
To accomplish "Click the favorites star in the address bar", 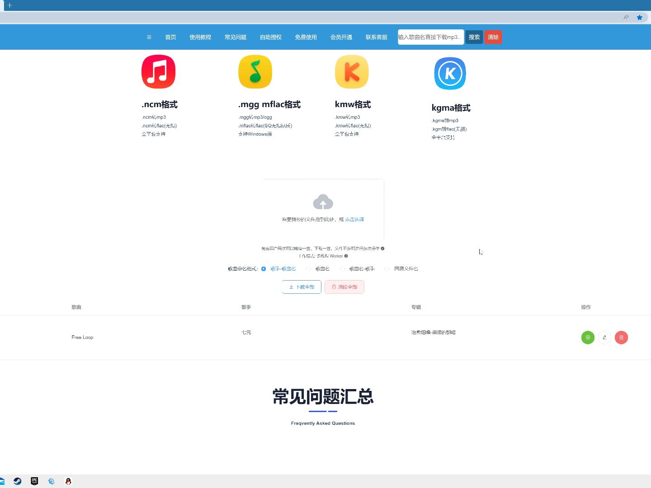I will (x=639, y=17).
